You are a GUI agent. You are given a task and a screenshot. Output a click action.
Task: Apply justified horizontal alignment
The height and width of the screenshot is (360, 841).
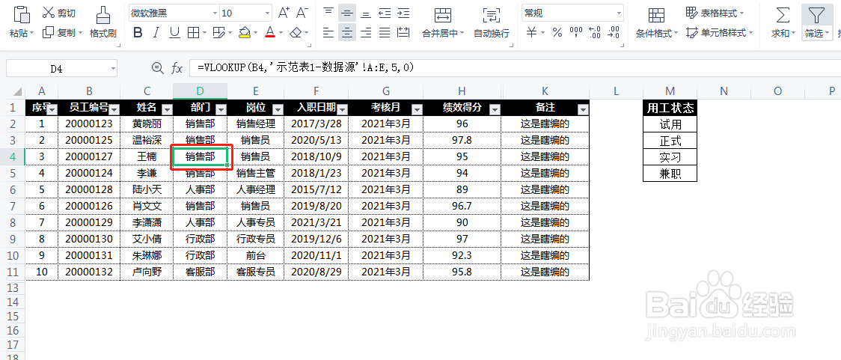(385, 33)
